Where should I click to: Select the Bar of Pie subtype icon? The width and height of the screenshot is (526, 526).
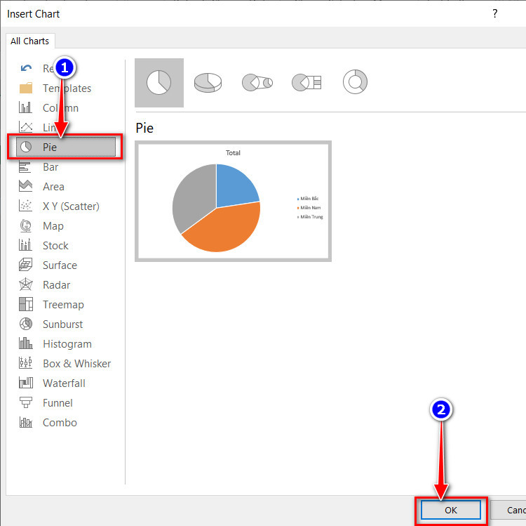pos(306,82)
